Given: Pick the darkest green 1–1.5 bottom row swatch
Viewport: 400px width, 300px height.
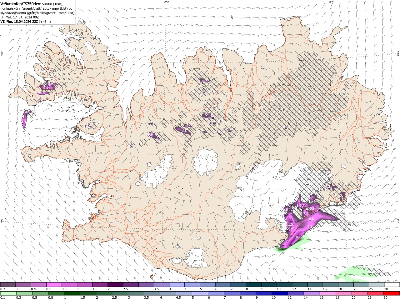Looking at the screenshot, I should coord(72,293).
